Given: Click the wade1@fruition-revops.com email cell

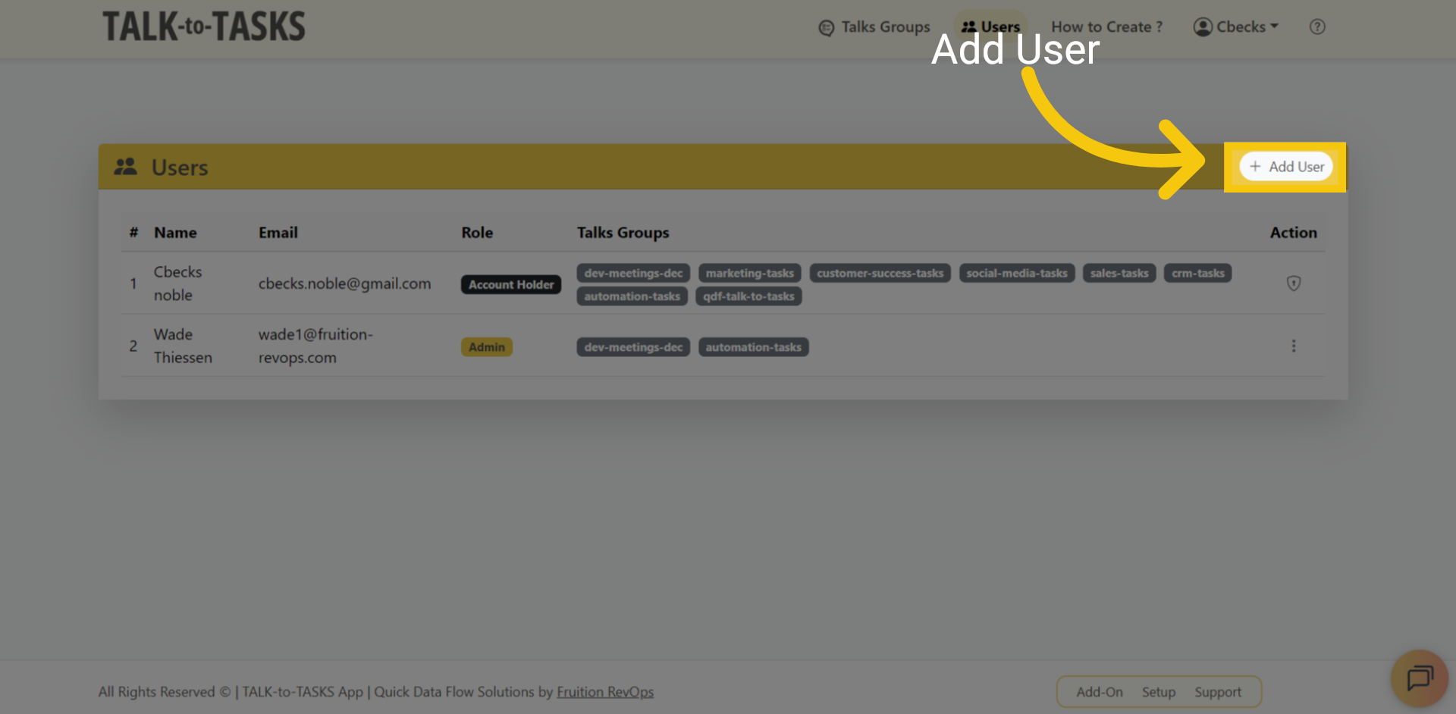Looking at the screenshot, I should coord(315,346).
